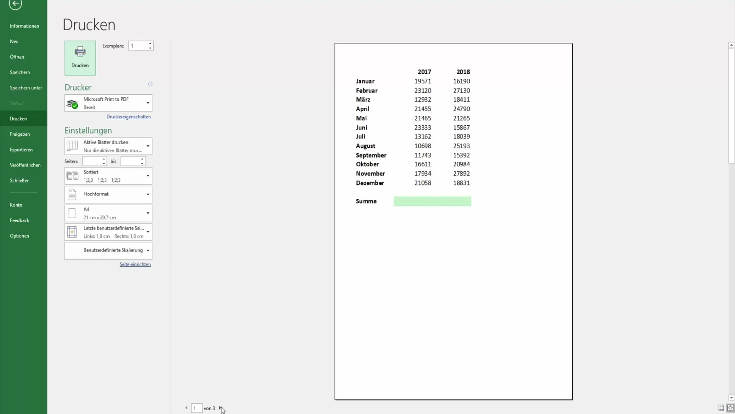The height and width of the screenshot is (414, 735).
Task: Toggle zoom to page icon
Action: [730, 408]
